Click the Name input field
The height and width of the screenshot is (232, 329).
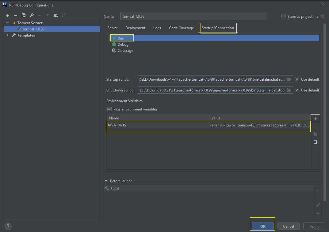(193, 17)
